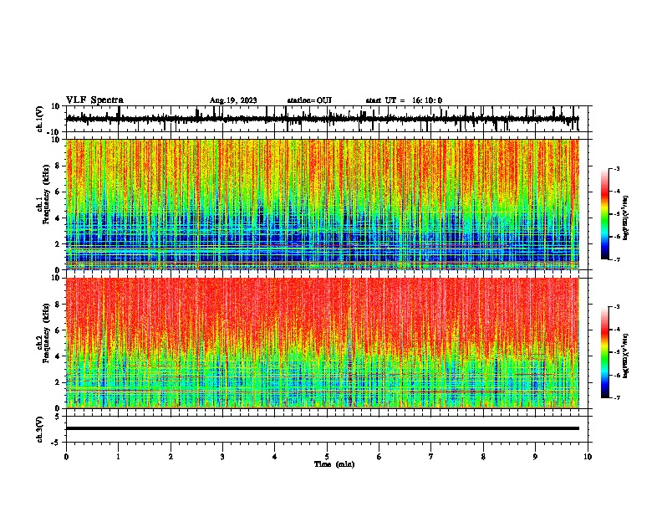Image resolution: width=662 pixels, height=512 pixels.
Task: Click time axis tick label '8'
Action: 483,457
